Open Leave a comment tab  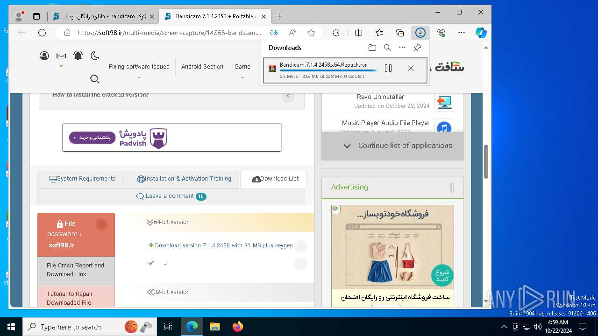click(171, 196)
